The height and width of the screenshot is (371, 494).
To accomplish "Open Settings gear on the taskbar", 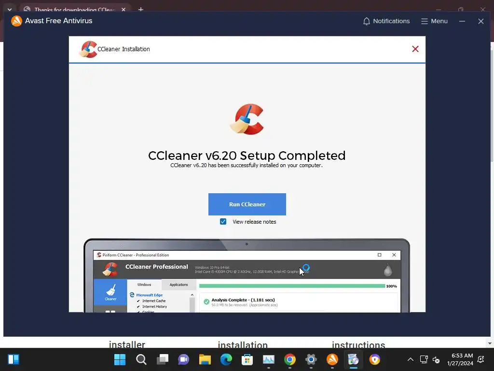I will point(311,359).
